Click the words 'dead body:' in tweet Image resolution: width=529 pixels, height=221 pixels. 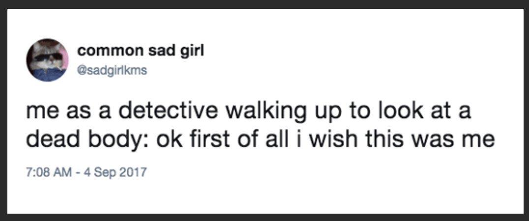pyautogui.click(x=88, y=140)
